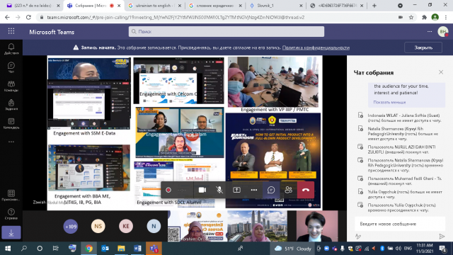Open the Teams icon in left sidebar
Image resolution: width=453 pixels, height=255 pixels.
pyautogui.click(x=11, y=86)
